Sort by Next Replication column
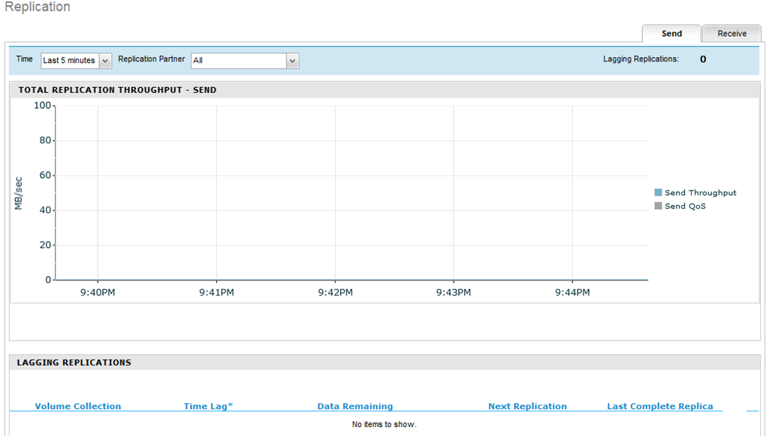Viewport: 769px width, 436px height. (x=527, y=406)
